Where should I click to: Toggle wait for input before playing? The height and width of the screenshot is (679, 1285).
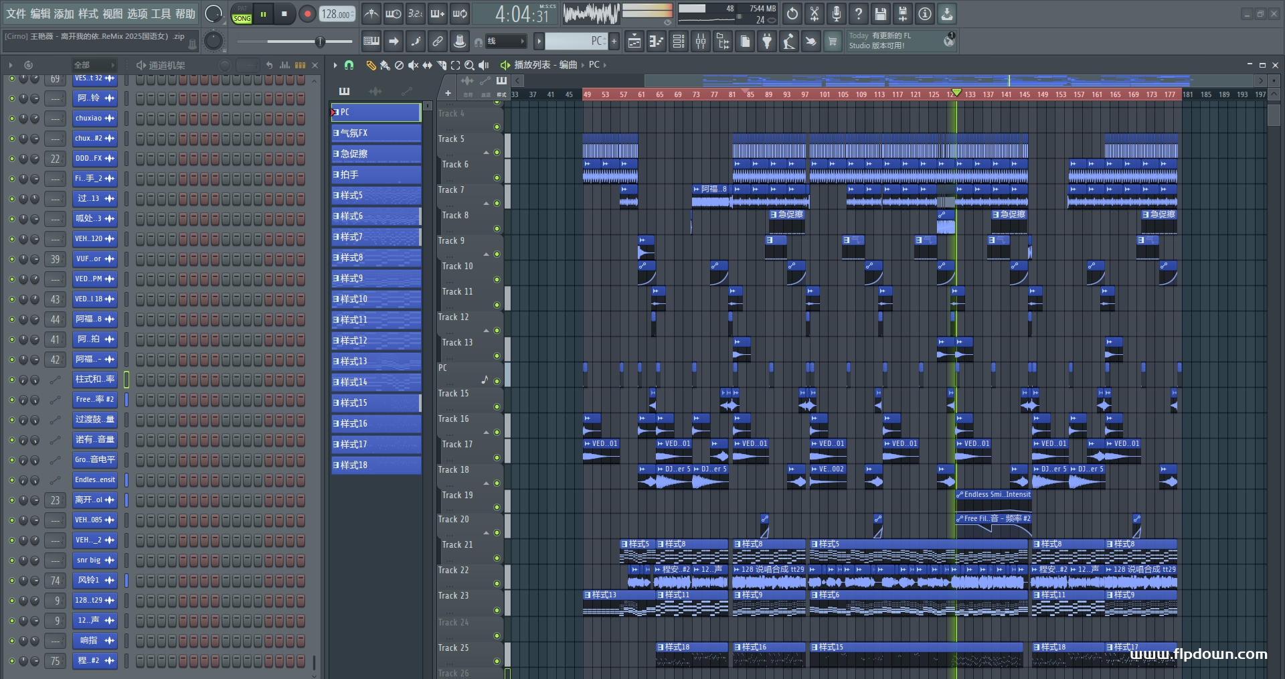pyautogui.click(x=394, y=13)
